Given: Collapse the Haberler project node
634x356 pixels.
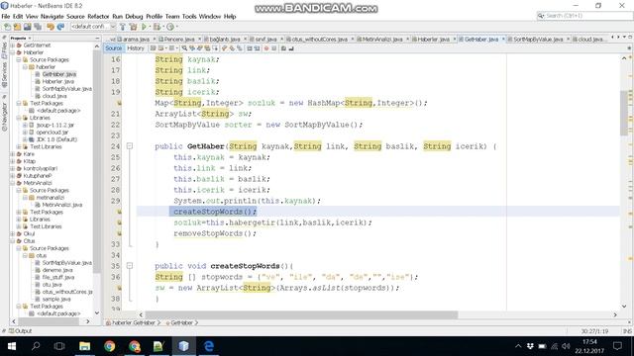Looking at the screenshot, I should coord(13,52).
